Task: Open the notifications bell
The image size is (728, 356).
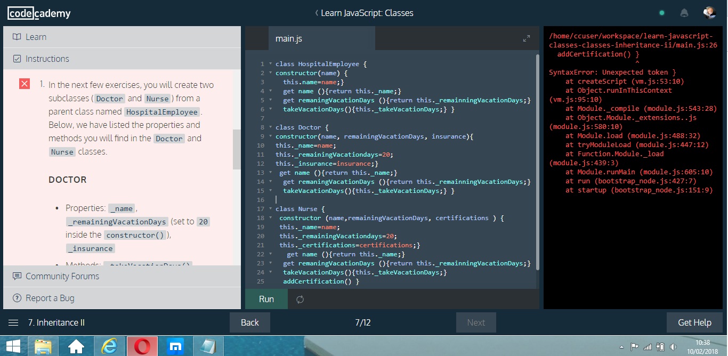Action: (684, 13)
